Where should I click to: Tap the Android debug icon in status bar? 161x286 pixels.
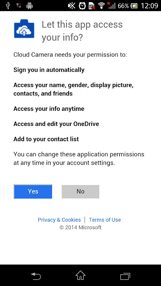29,6
